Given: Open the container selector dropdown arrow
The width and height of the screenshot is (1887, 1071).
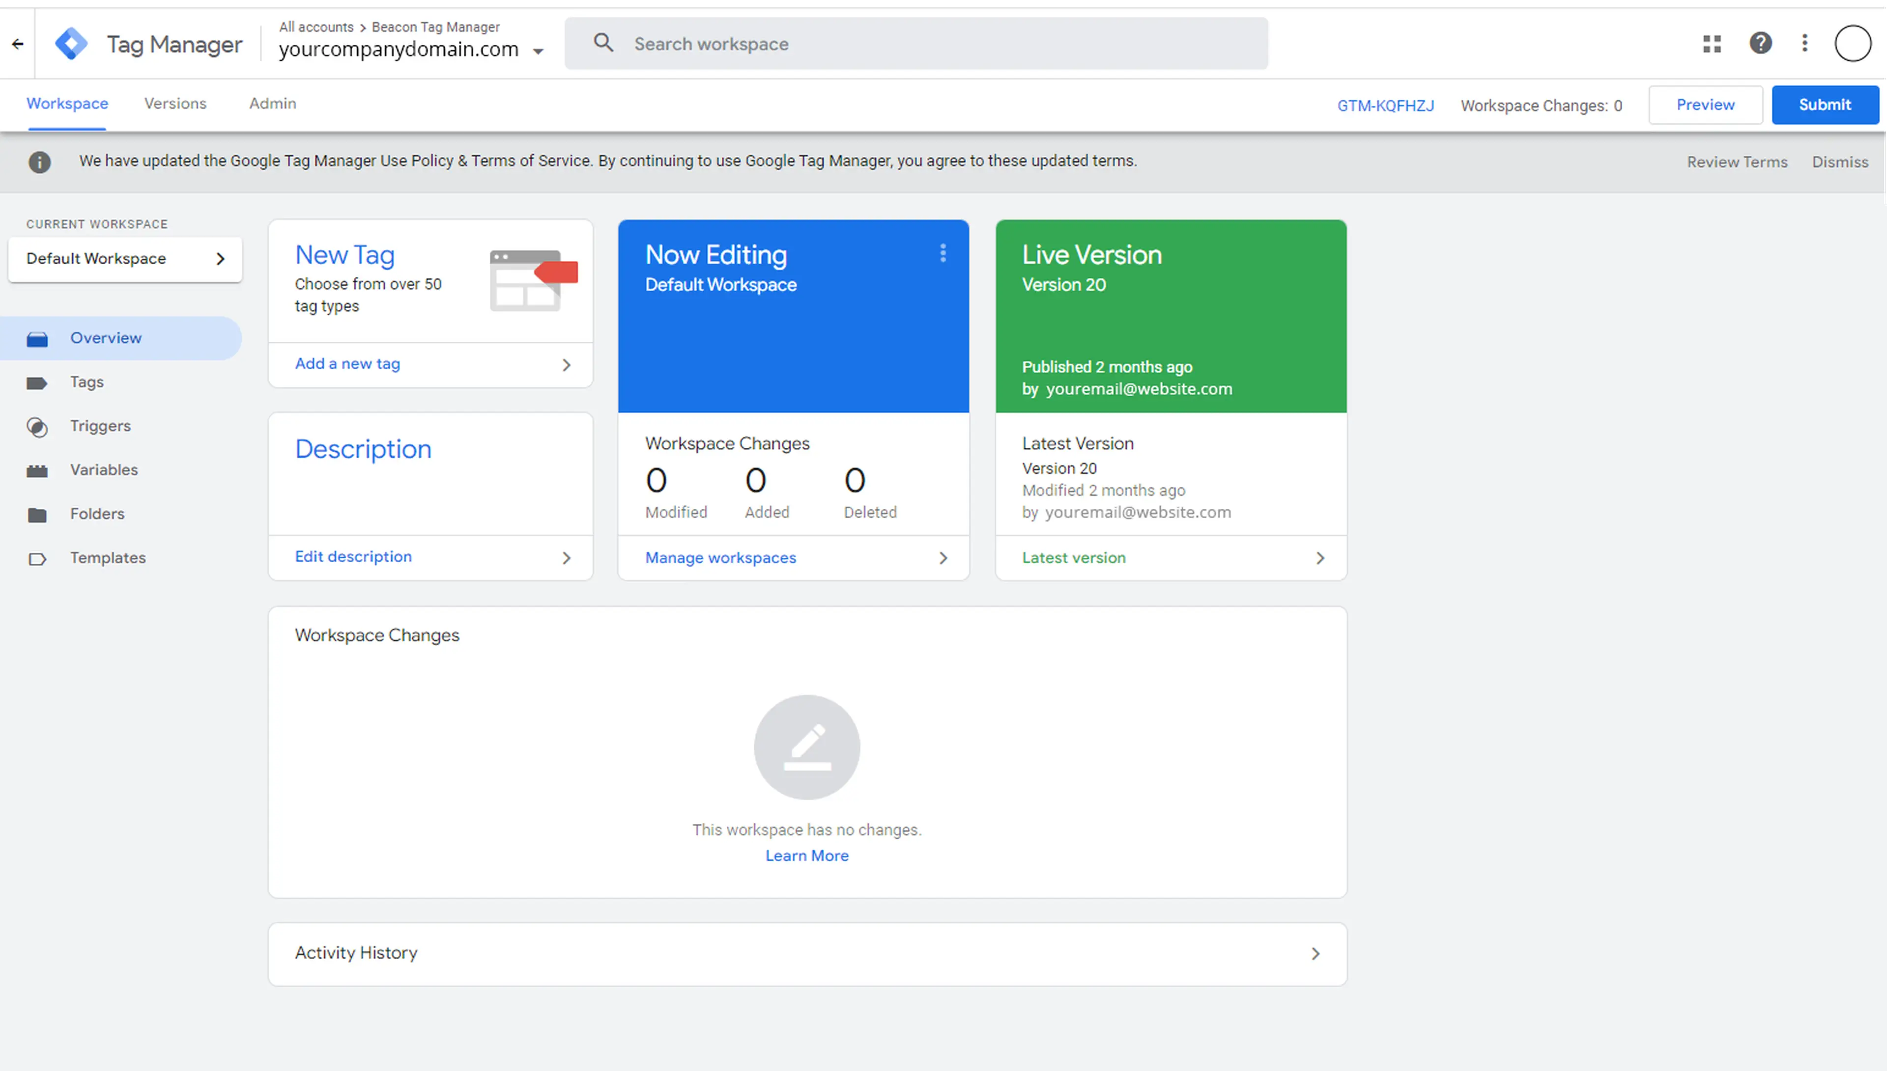Looking at the screenshot, I should [x=538, y=52].
